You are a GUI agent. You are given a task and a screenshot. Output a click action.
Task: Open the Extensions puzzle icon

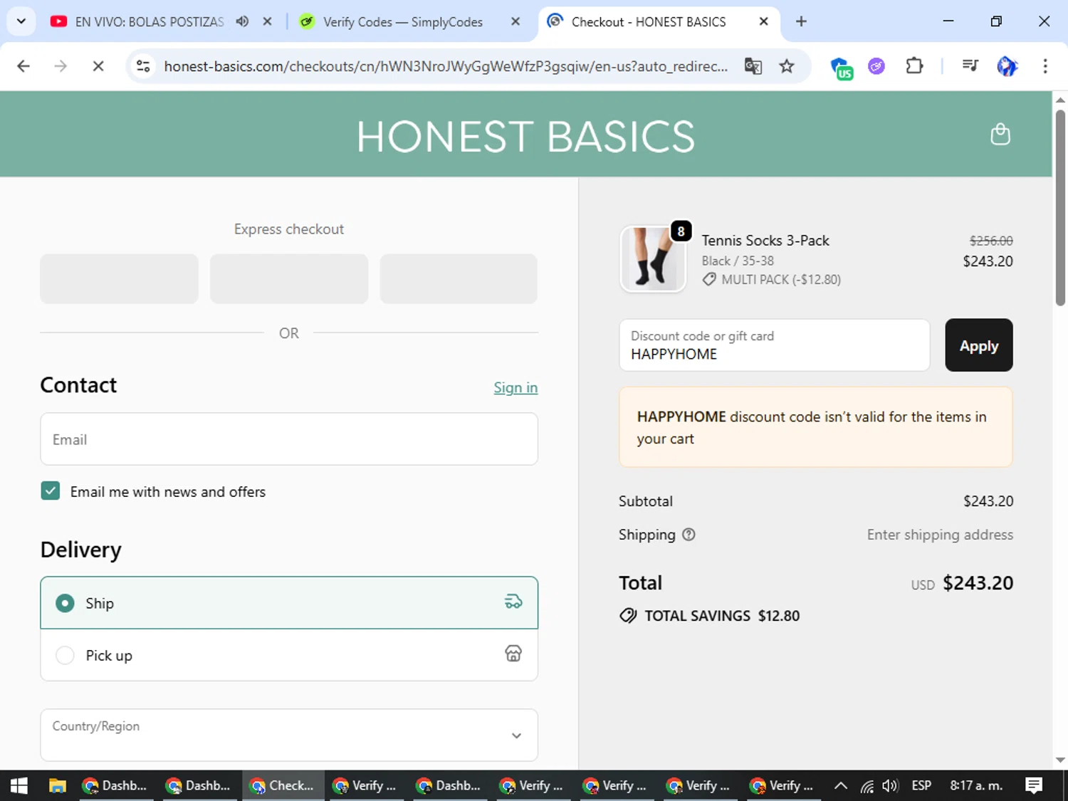tap(914, 66)
